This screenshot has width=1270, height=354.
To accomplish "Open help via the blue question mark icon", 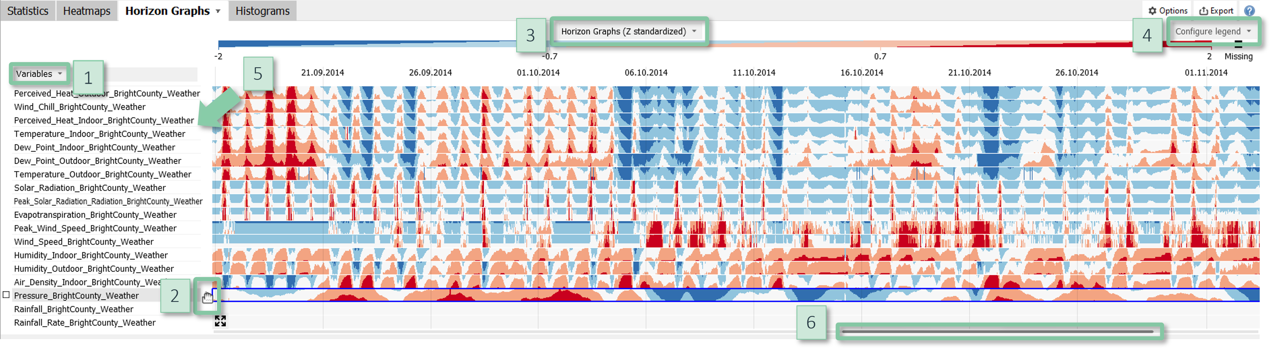I will coord(1249,11).
